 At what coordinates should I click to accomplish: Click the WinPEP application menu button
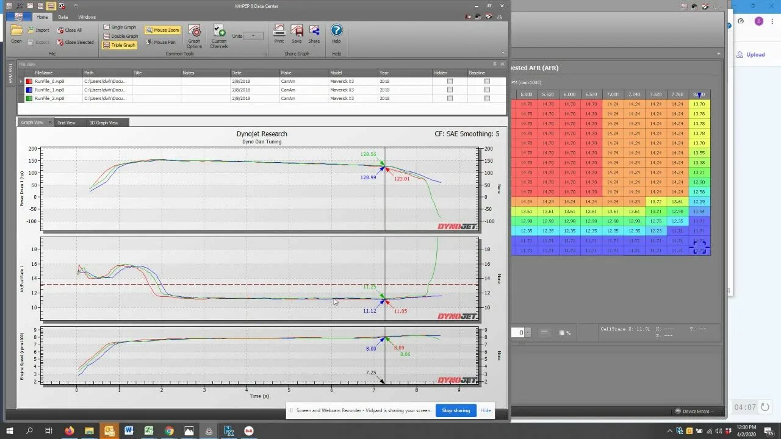[19, 16]
